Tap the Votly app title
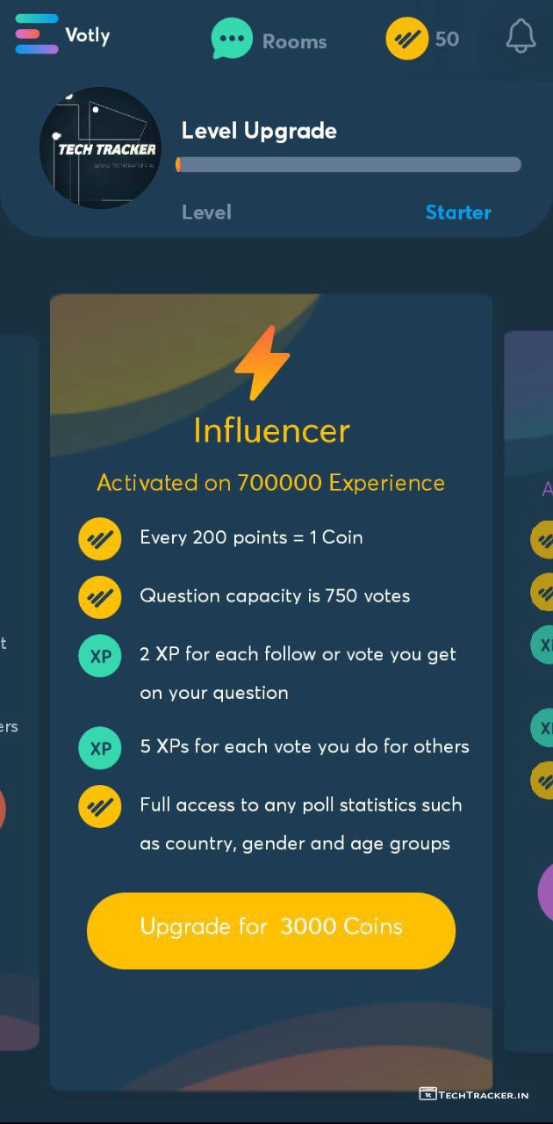553x1124 pixels. 88,36
